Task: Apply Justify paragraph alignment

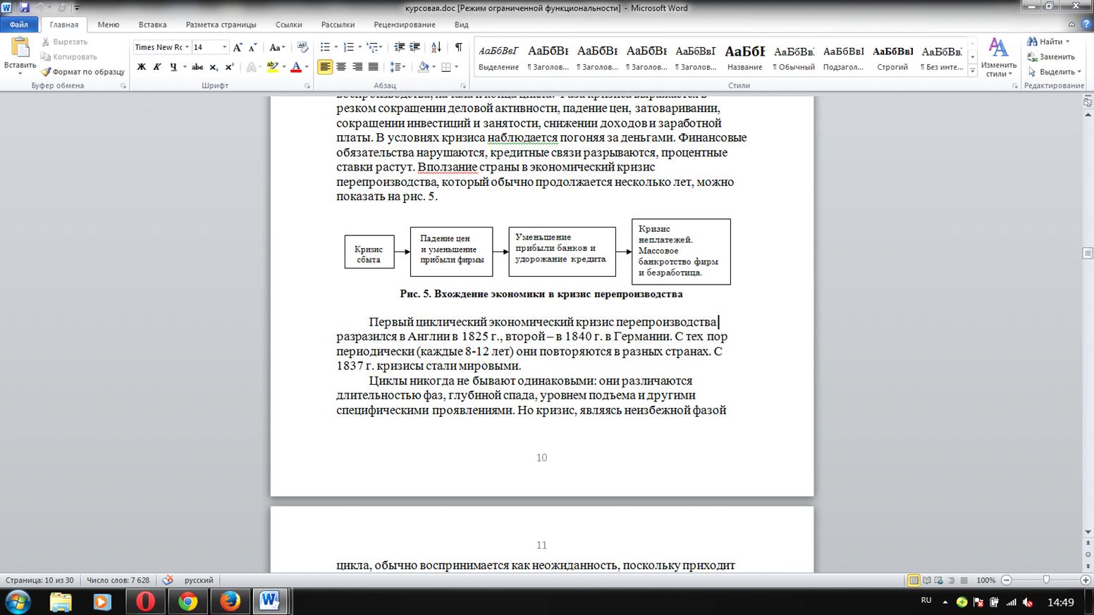Action: [x=374, y=67]
